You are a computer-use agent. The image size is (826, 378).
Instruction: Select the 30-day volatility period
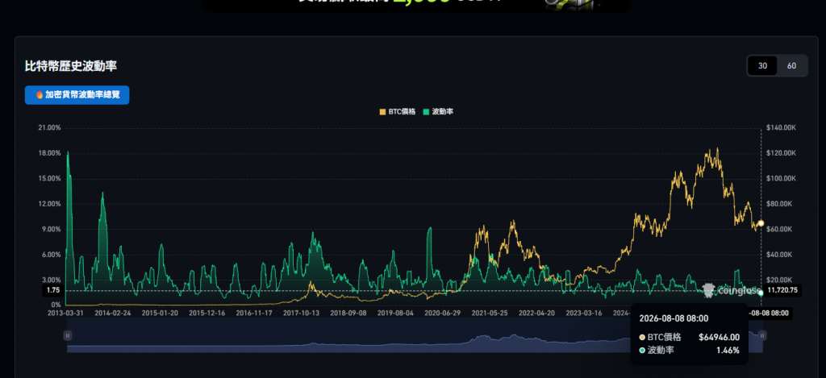click(x=762, y=66)
